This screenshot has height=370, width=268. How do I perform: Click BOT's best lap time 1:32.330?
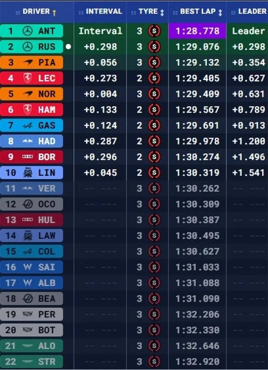197,330
